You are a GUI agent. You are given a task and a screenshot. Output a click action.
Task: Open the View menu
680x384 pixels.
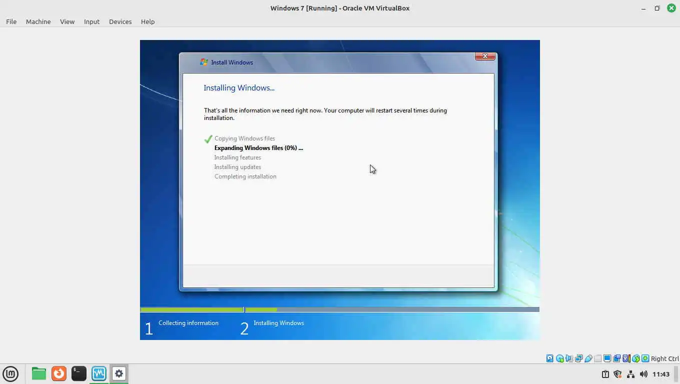[67, 21]
